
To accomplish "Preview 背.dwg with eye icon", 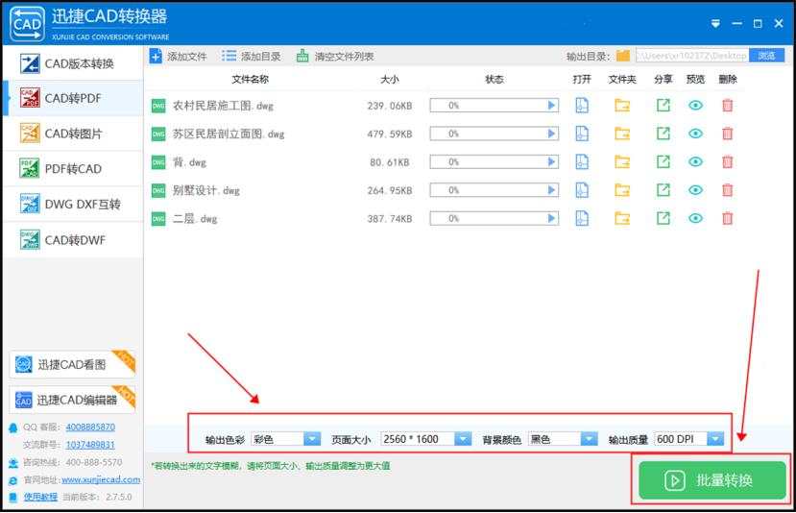I will pos(695,162).
